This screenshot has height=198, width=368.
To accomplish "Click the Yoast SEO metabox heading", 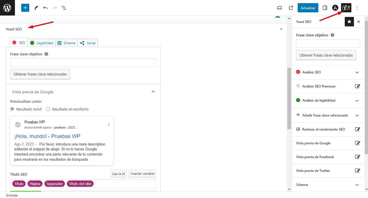I will coord(13,29).
